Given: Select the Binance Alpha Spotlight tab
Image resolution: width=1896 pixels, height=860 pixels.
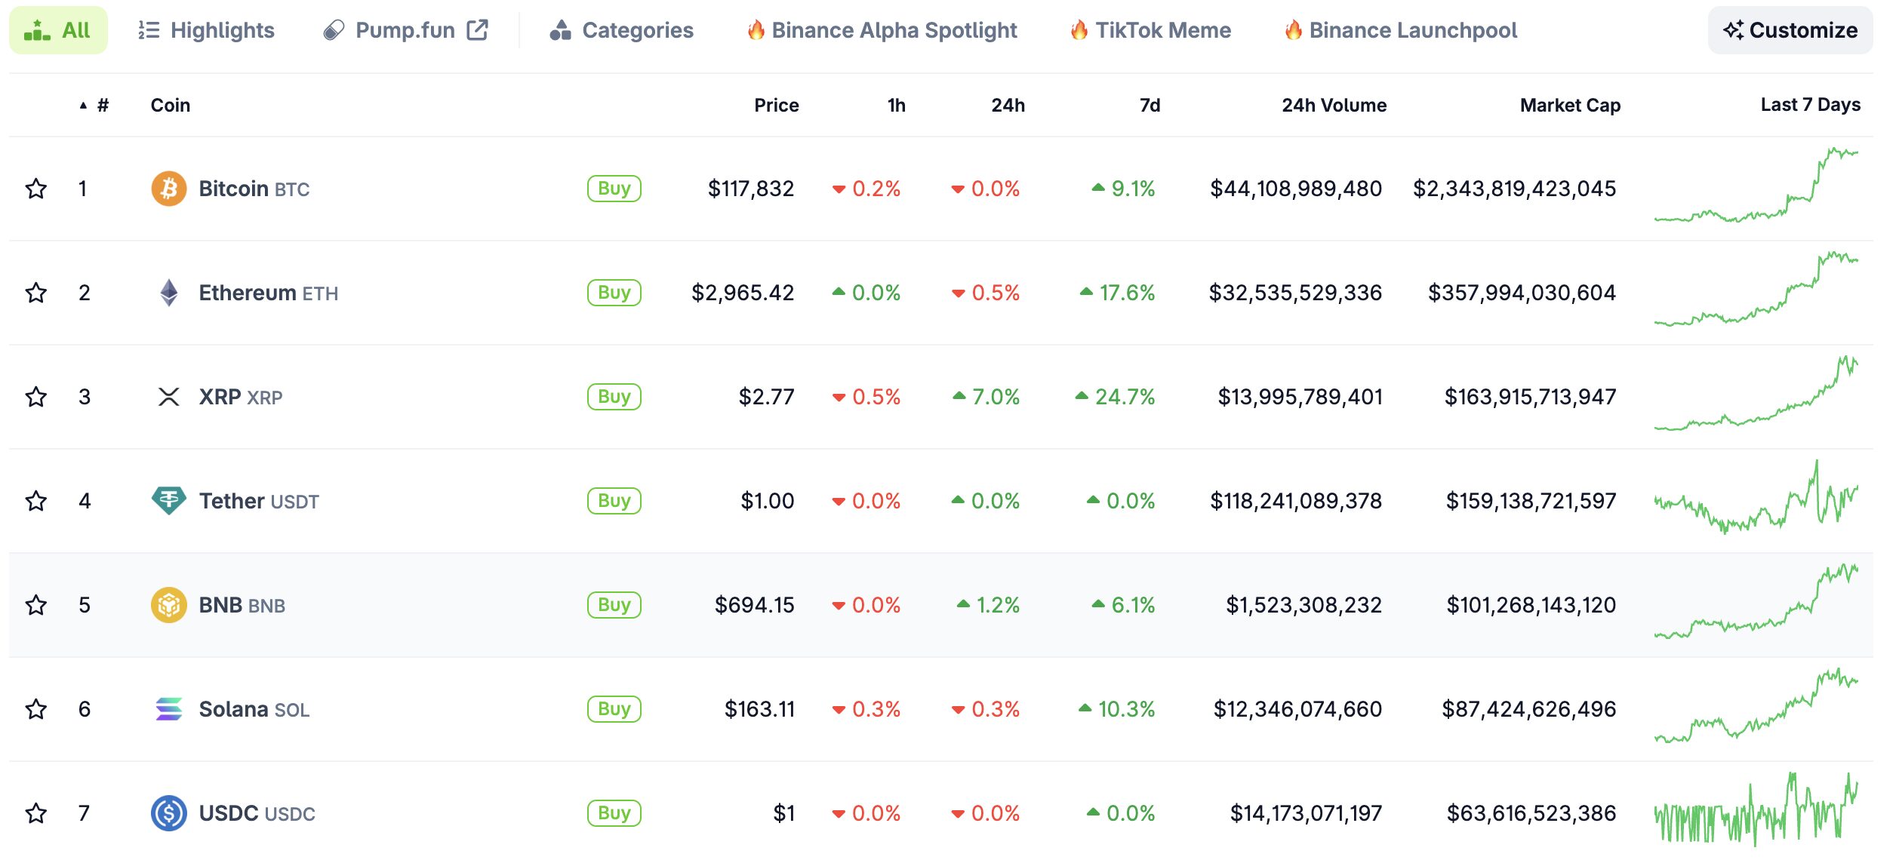Looking at the screenshot, I should point(882,30).
